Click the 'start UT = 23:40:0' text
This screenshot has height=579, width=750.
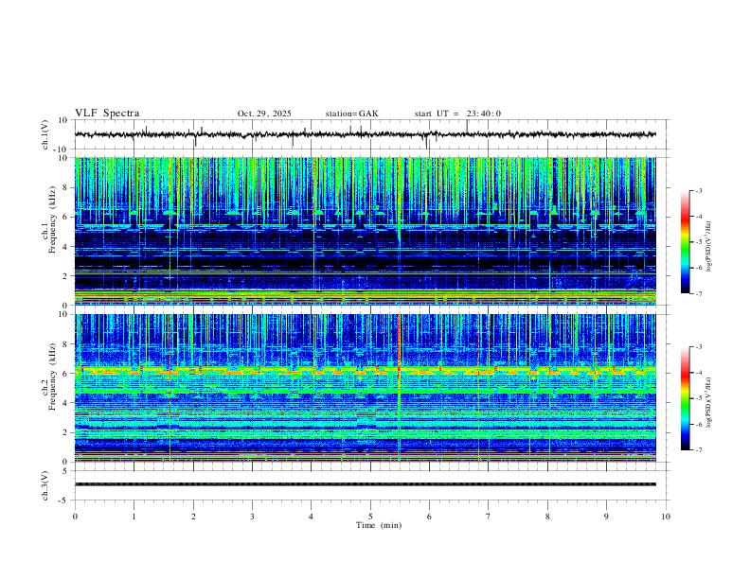(x=457, y=114)
